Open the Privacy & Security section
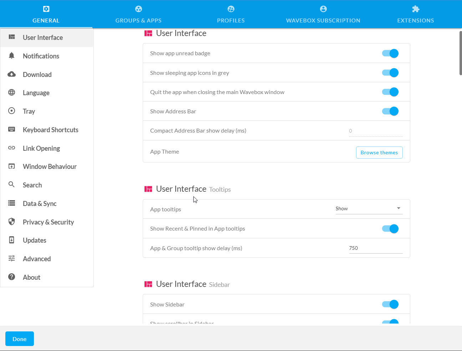Viewport: 462px width, 351px height. (x=47, y=222)
